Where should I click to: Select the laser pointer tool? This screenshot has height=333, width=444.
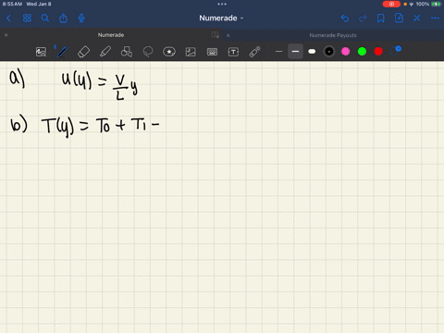pyautogui.click(x=254, y=52)
